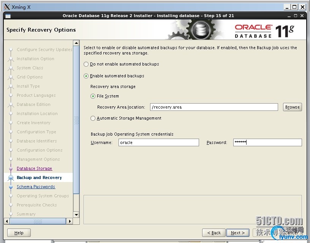The height and width of the screenshot is (243, 310).
Task: Browse for recovery area location
Action: pos(292,107)
